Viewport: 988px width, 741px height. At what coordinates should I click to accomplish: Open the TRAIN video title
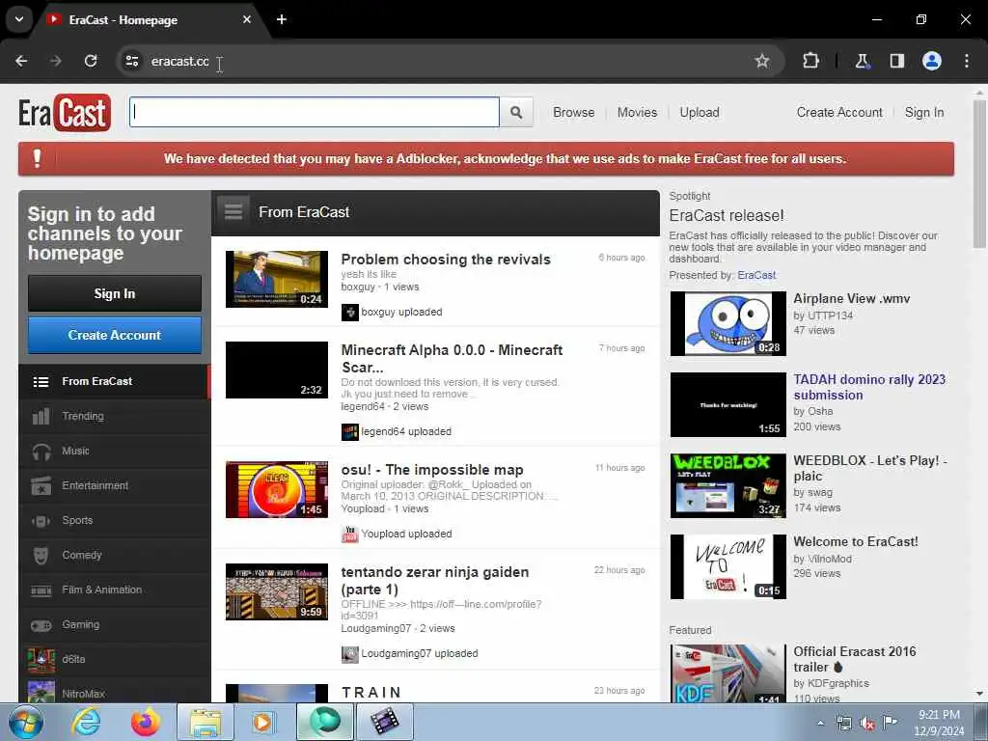click(x=371, y=693)
